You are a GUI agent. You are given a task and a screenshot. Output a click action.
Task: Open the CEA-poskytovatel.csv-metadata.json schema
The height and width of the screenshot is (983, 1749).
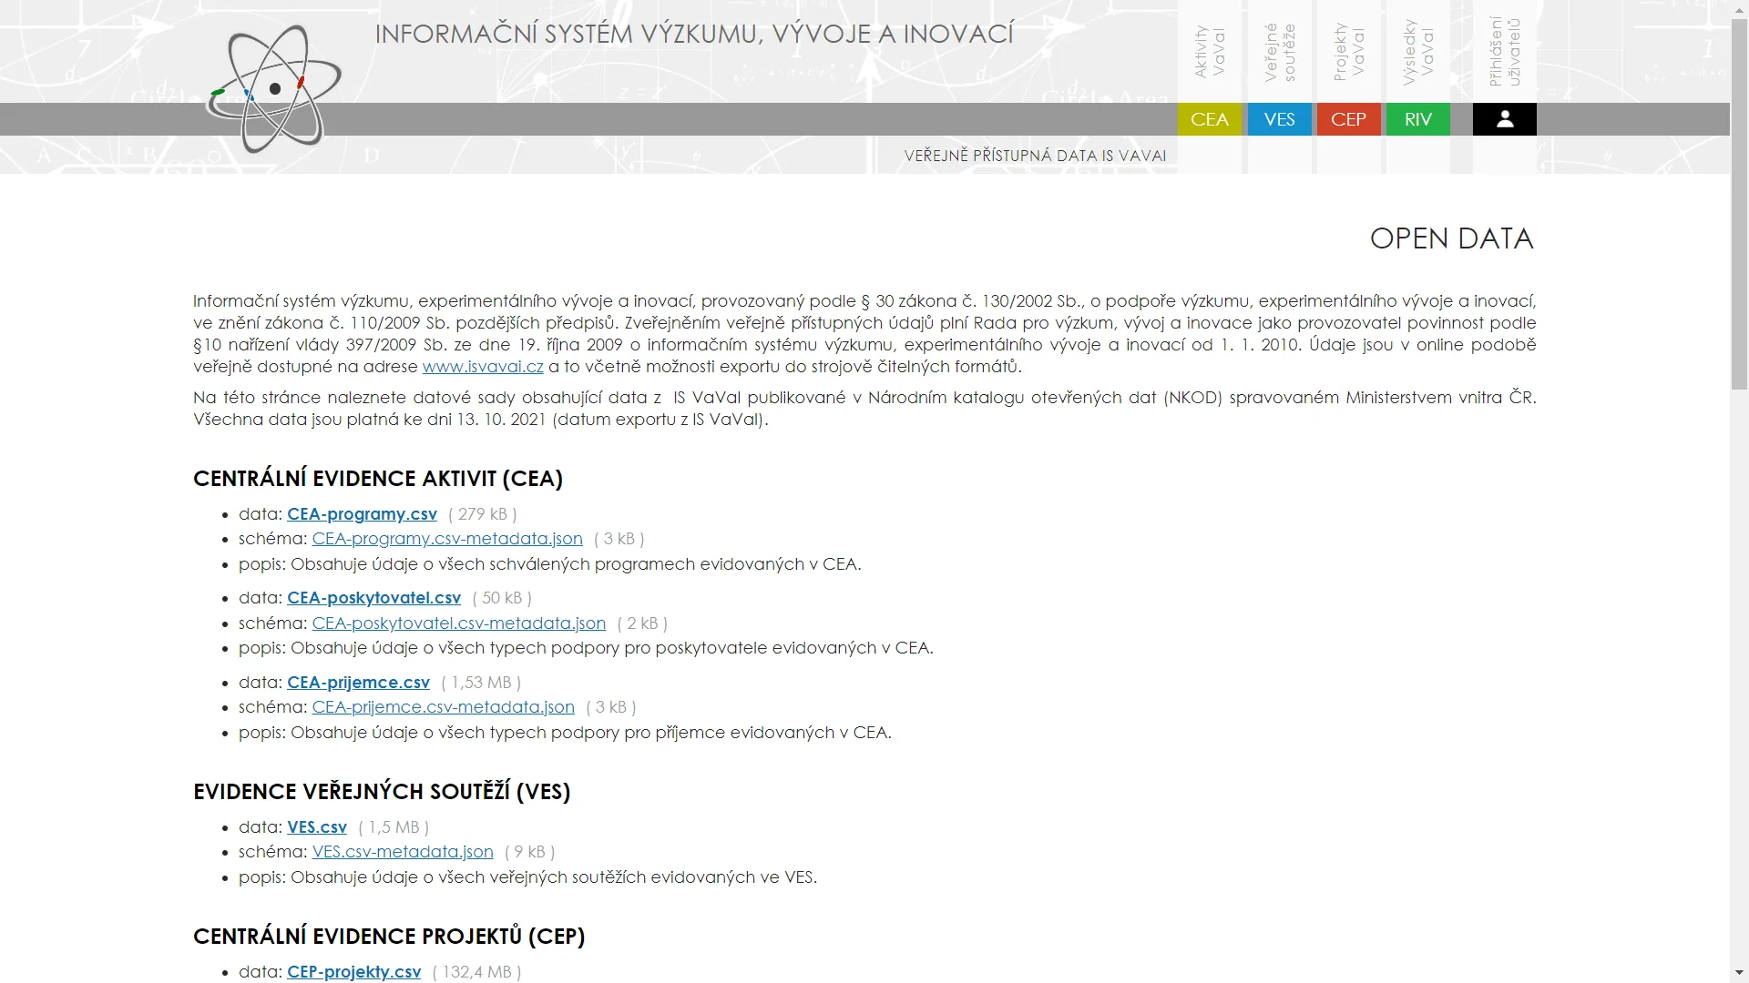point(458,623)
